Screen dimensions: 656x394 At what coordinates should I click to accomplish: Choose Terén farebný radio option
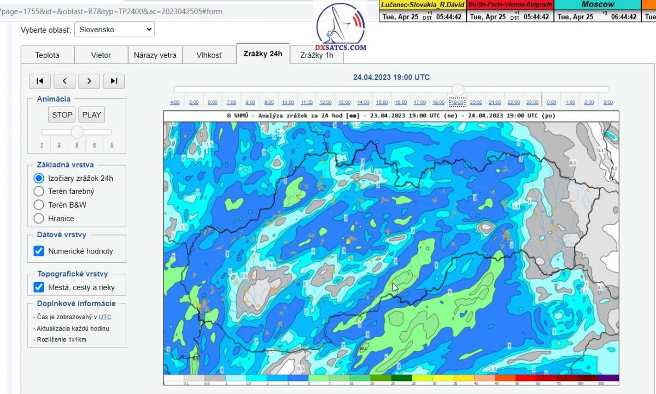click(39, 191)
